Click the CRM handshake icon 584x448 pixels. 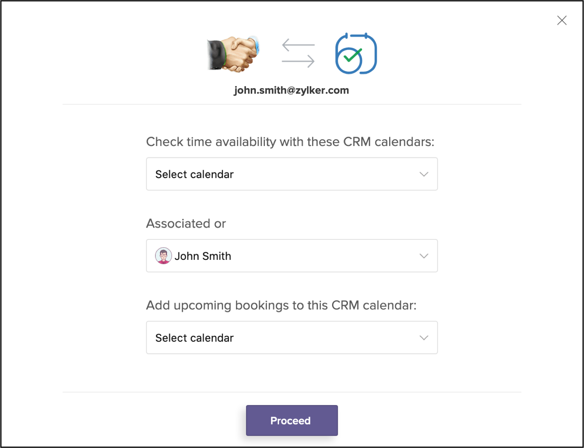233,54
